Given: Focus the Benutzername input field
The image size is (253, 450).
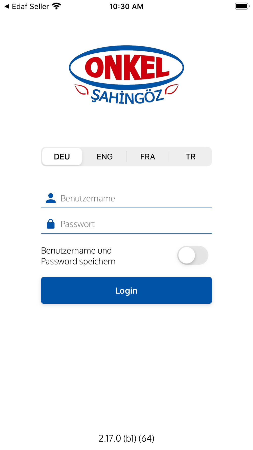Looking at the screenshot, I should click(x=126, y=198).
